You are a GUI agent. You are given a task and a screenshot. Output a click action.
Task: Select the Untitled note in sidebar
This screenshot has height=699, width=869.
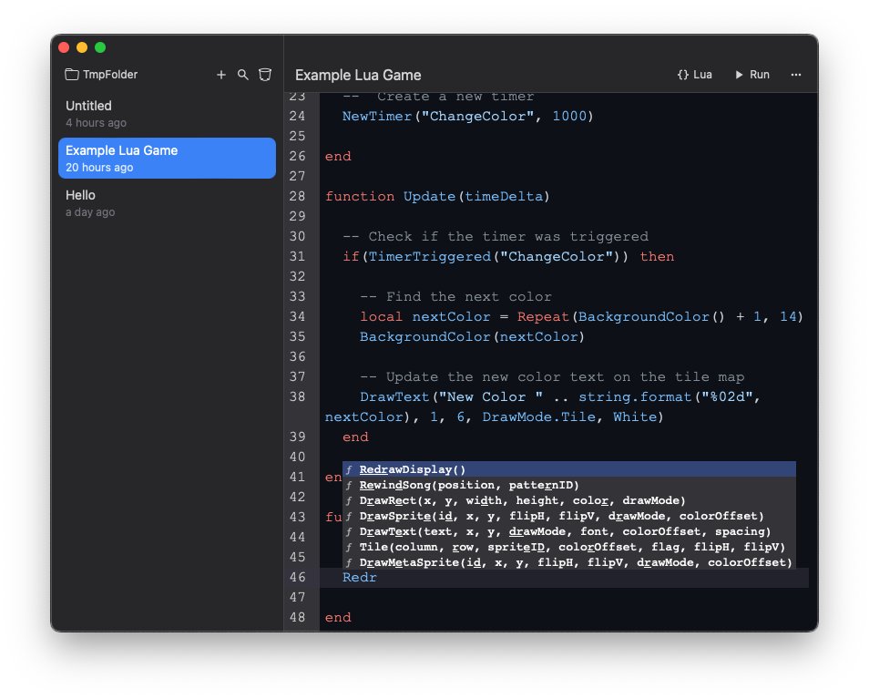[x=167, y=114]
